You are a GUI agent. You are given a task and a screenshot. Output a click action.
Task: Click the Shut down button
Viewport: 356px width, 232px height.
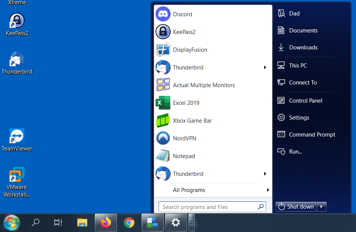point(296,207)
